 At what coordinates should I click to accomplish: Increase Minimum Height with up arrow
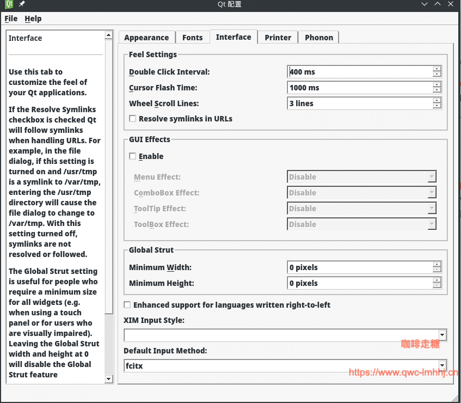click(437, 280)
